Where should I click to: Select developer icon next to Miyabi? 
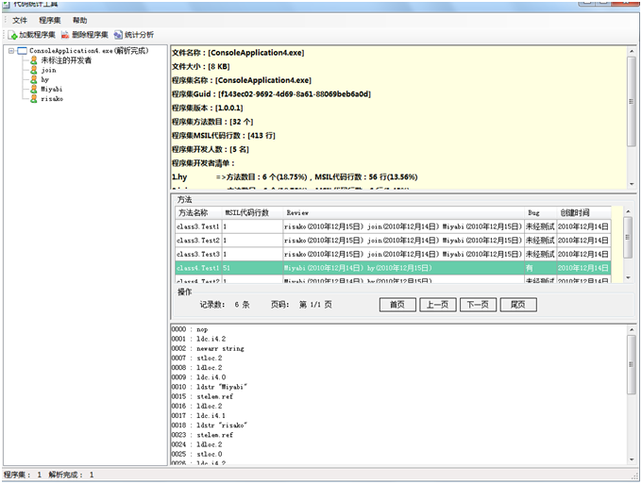[34, 89]
